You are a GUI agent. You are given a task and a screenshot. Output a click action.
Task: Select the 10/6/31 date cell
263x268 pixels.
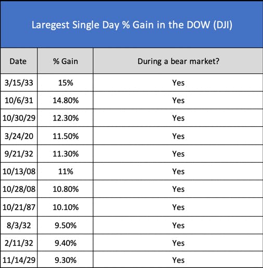(x=19, y=100)
